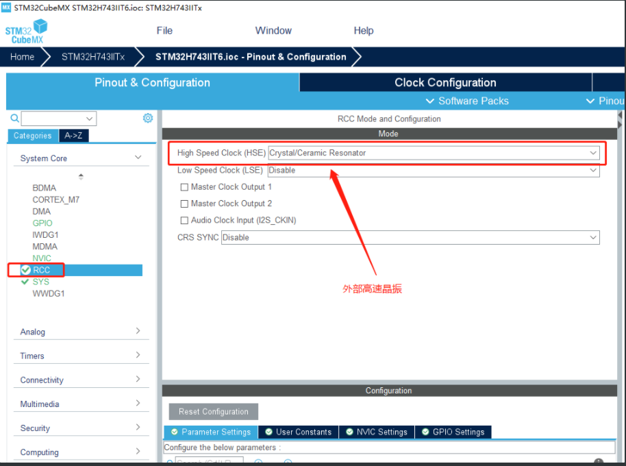626x466 pixels.
Task: Click the green check icon beside RCC
Action: (26, 270)
